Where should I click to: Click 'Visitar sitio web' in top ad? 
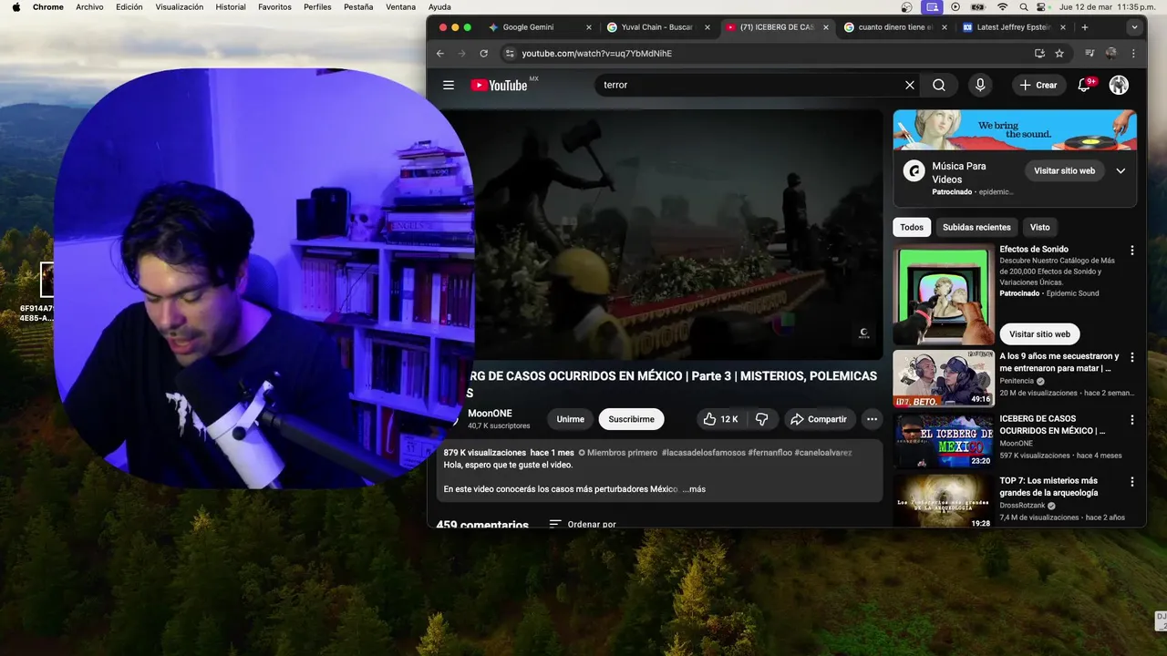pos(1064,170)
